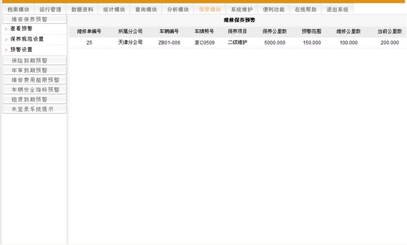Click the 所属分公司 column header
This screenshot has width=407, height=245.
coord(130,32)
